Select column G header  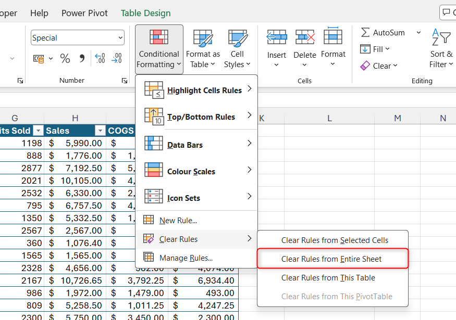coord(15,118)
